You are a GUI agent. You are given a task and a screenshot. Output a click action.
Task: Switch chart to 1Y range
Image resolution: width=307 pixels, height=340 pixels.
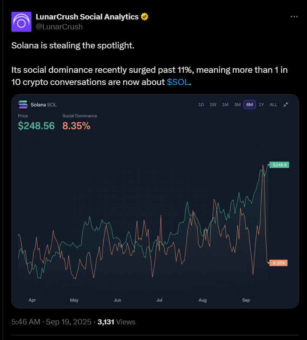pyautogui.click(x=261, y=104)
